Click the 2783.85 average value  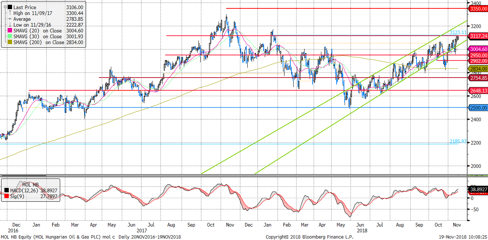[75, 19]
